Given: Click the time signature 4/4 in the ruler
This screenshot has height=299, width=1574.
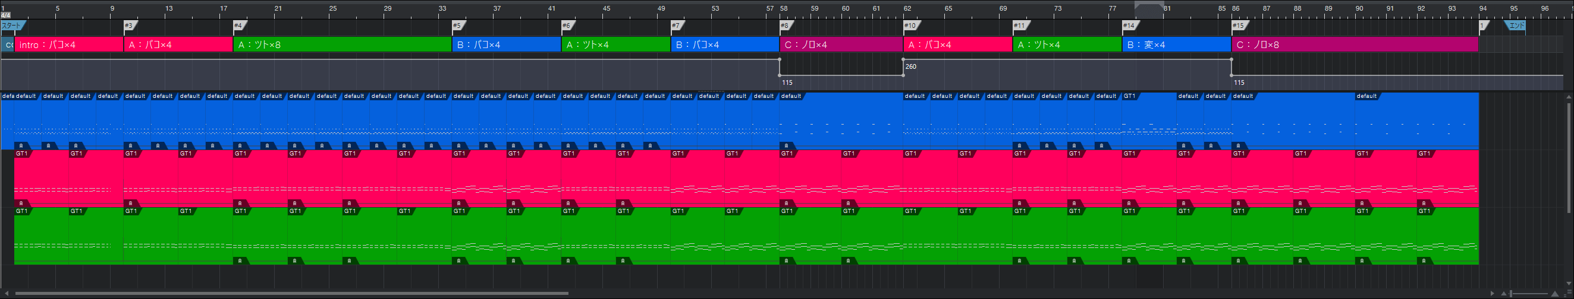Looking at the screenshot, I should pyautogui.click(x=5, y=15).
